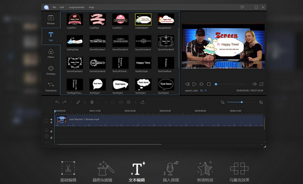Open the Transitions panel
The width and height of the screenshot is (303, 184).
click(51, 87)
